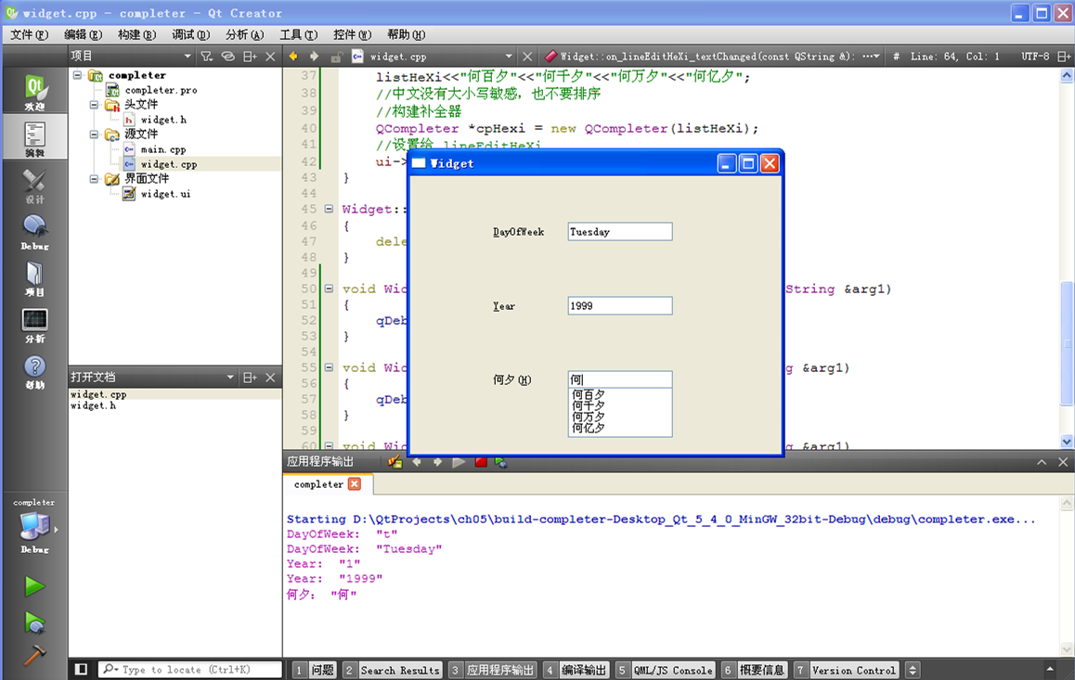
Task: Build project with hammer icon
Action: click(34, 655)
